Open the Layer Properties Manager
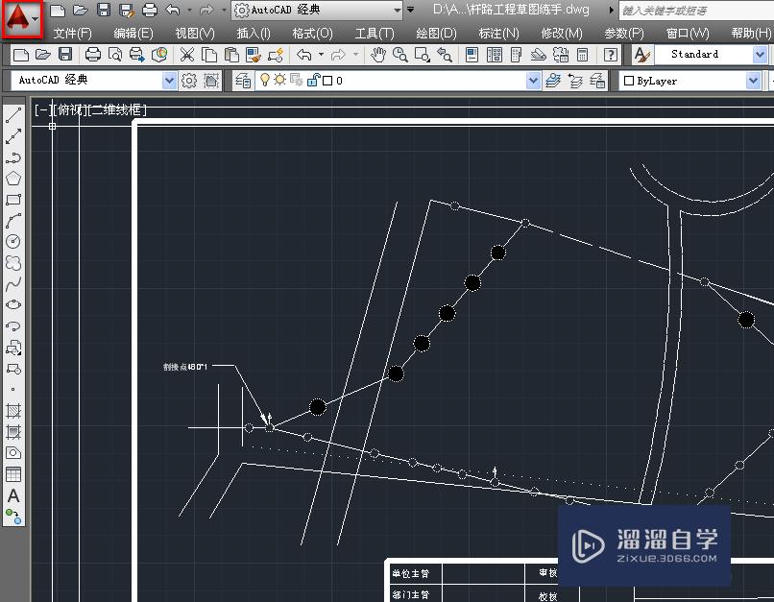The height and width of the screenshot is (602, 774). (241, 80)
